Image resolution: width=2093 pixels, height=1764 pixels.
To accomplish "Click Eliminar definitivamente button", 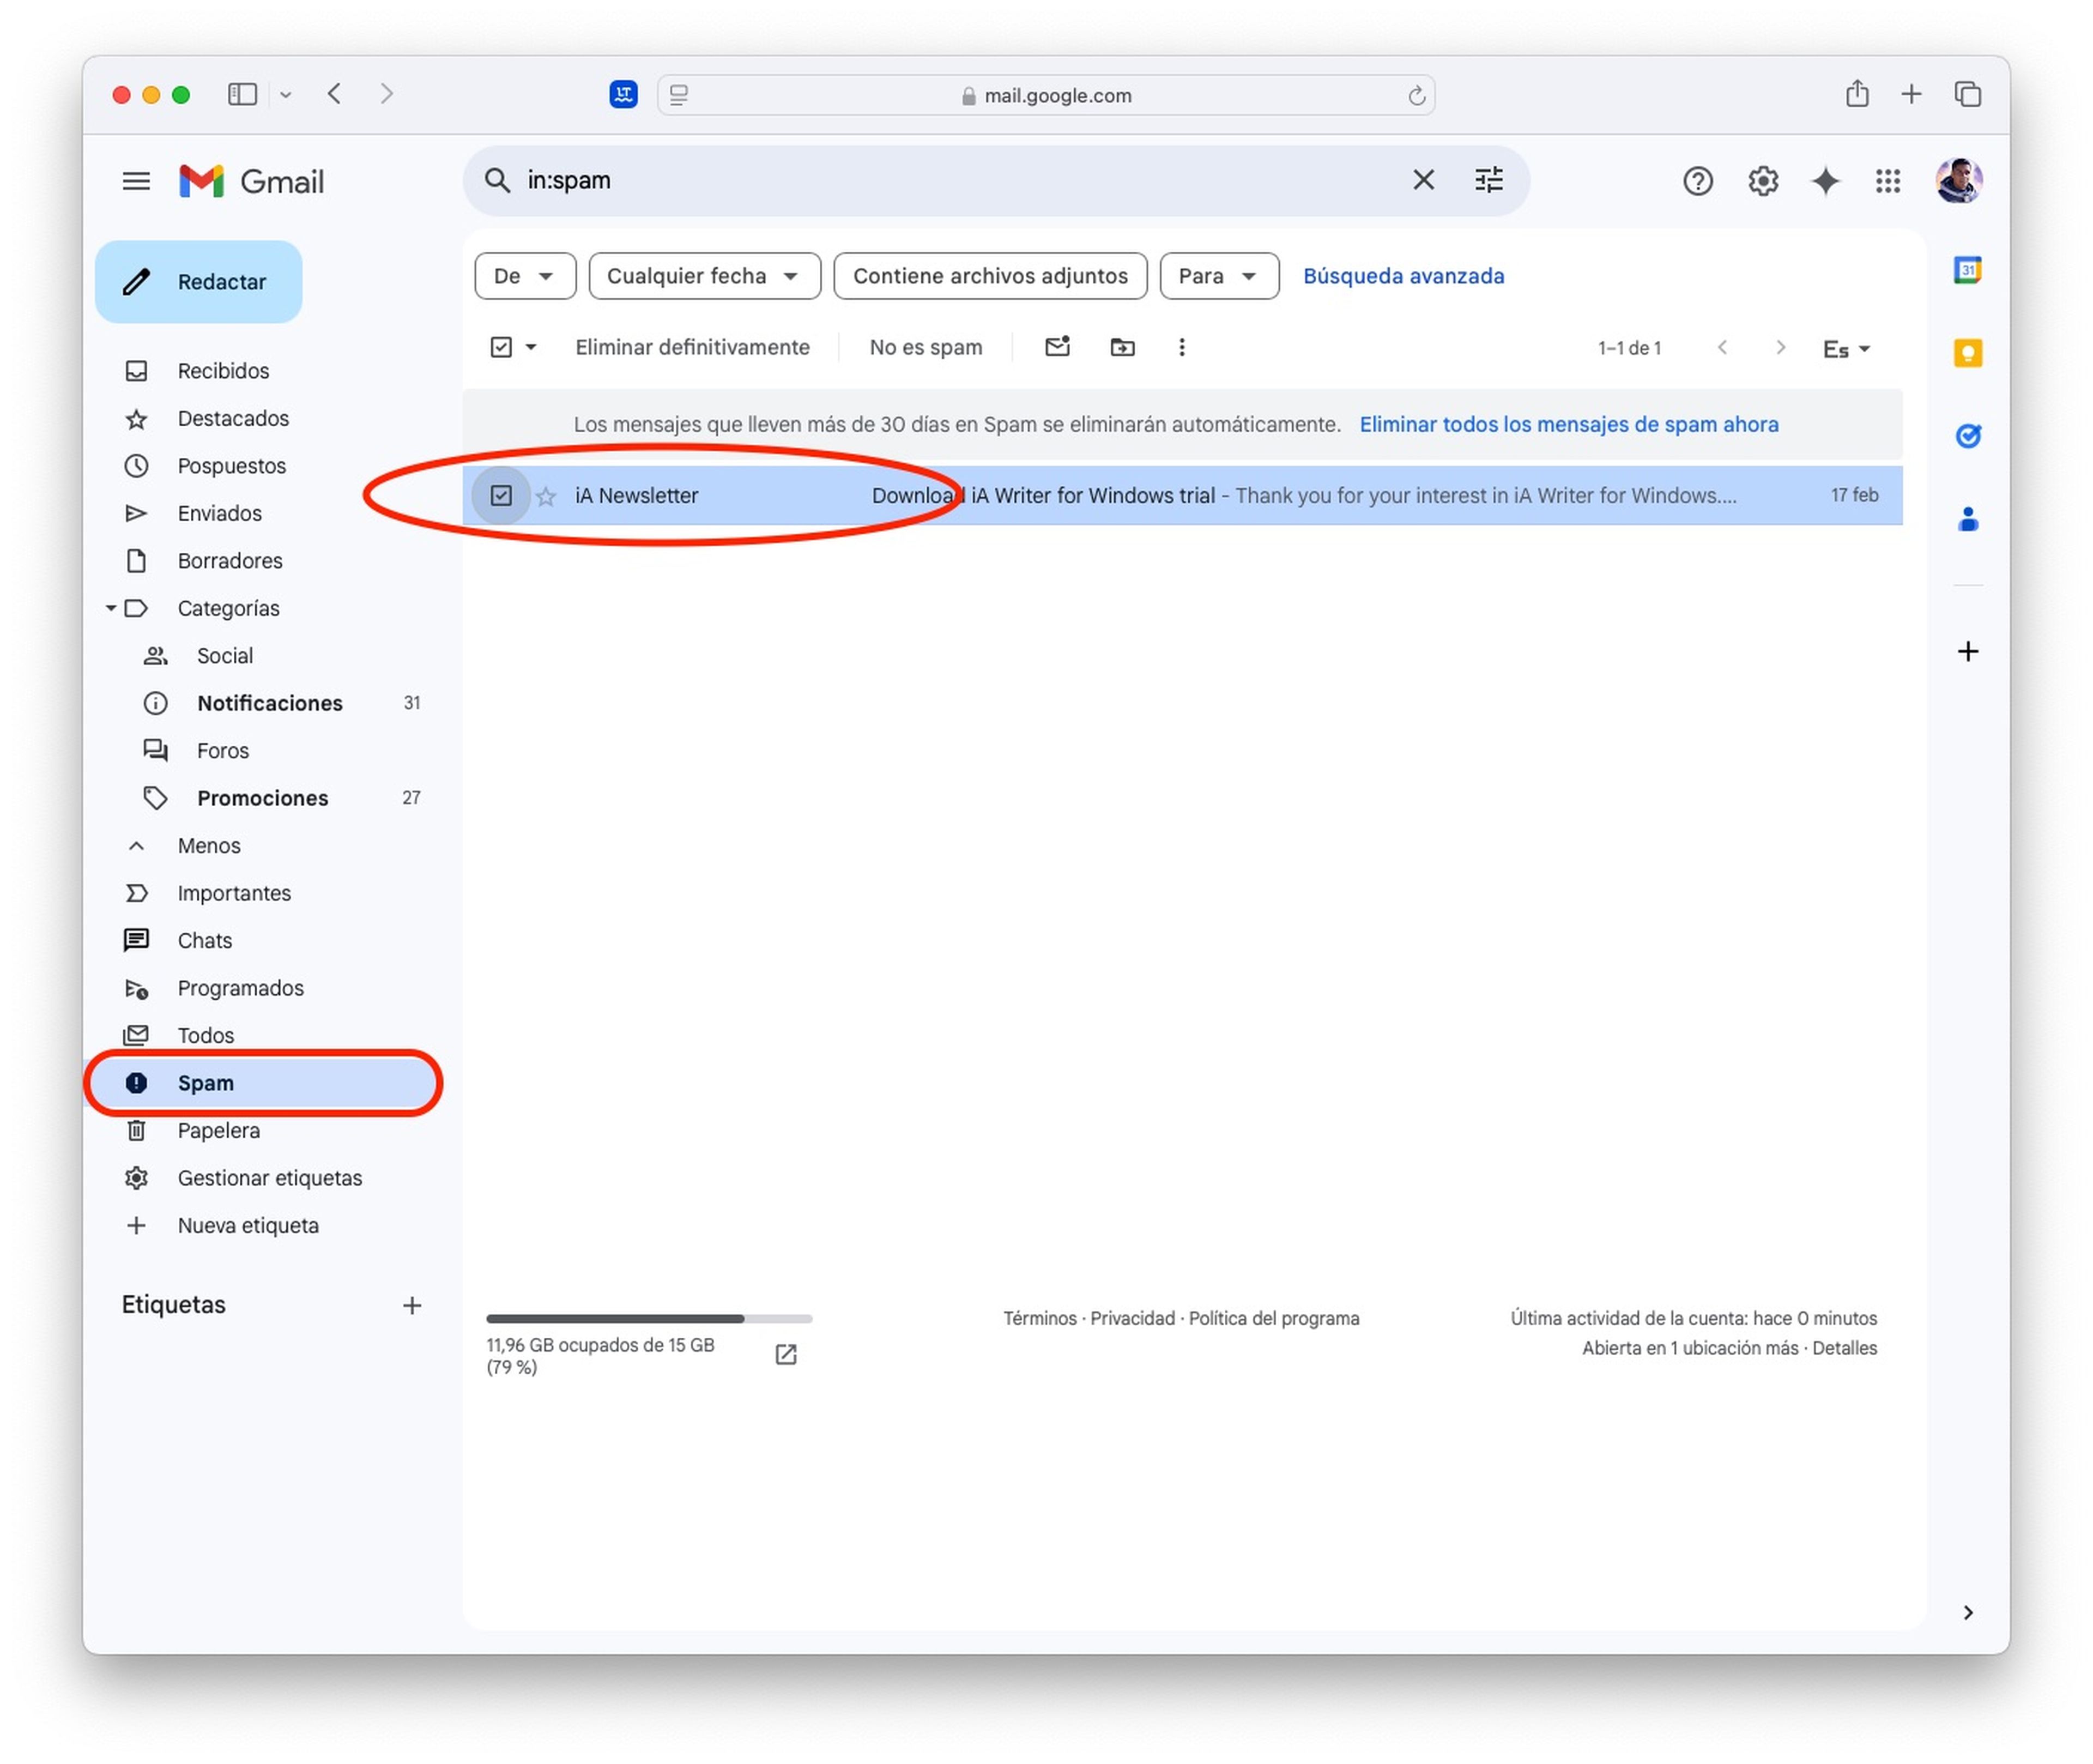I will coord(692,347).
